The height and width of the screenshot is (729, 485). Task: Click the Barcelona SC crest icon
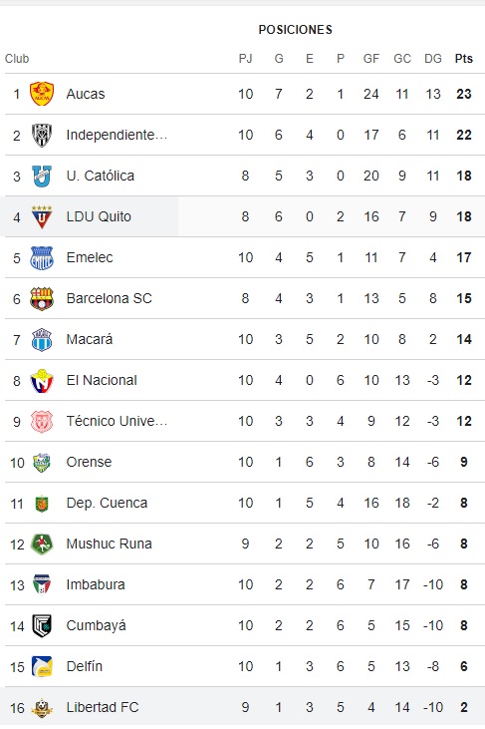(42, 298)
